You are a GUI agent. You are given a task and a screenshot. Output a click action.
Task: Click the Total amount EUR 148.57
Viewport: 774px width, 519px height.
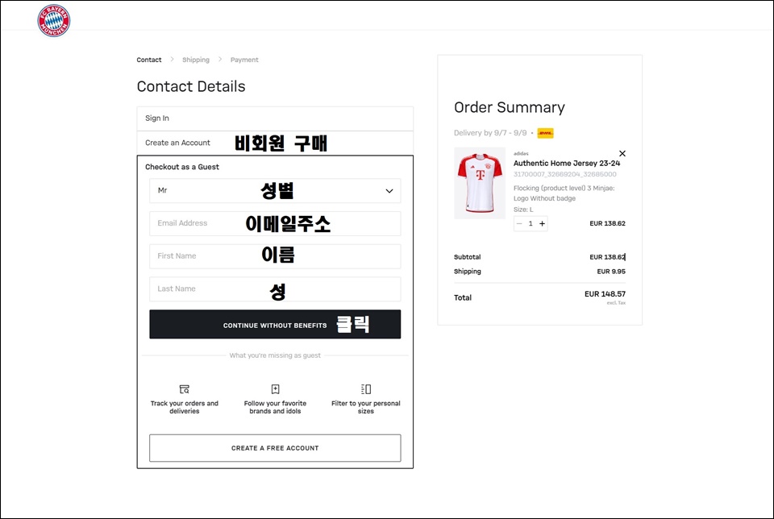tap(605, 294)
